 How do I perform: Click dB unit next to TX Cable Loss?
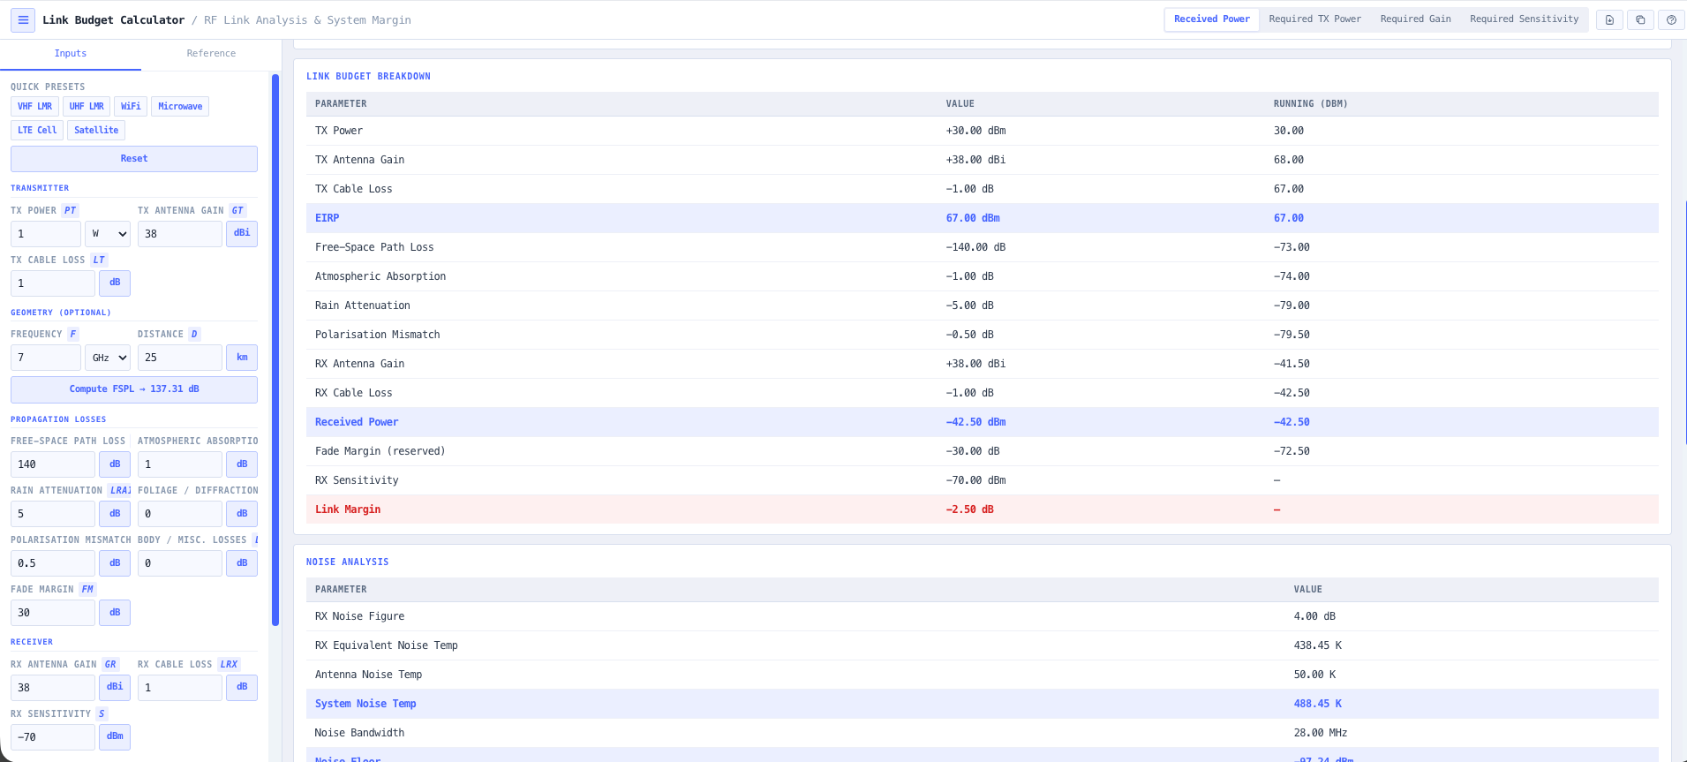(x=115, y=283)
